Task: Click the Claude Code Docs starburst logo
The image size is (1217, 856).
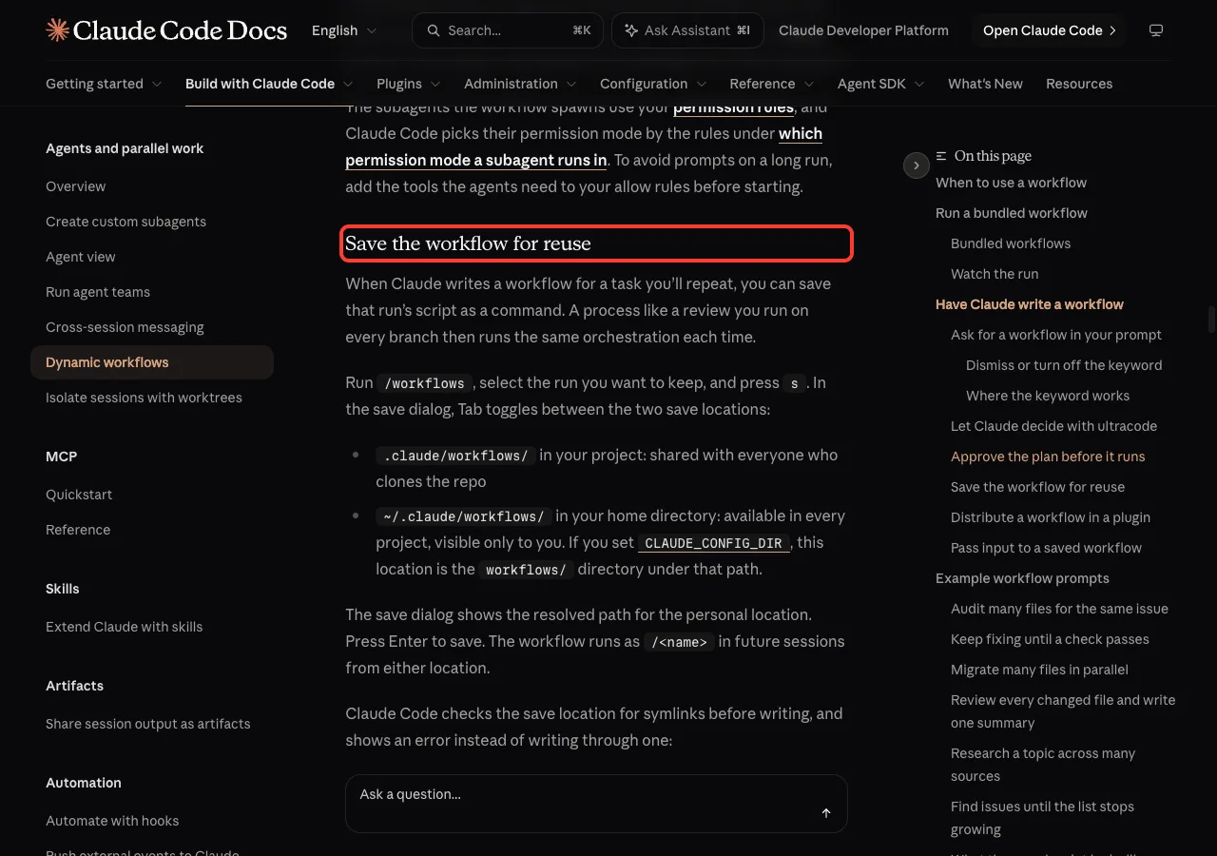Action: pos(57,30)
